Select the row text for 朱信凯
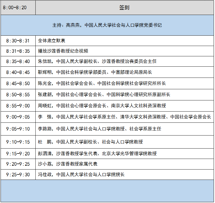 tap(97, 61)
